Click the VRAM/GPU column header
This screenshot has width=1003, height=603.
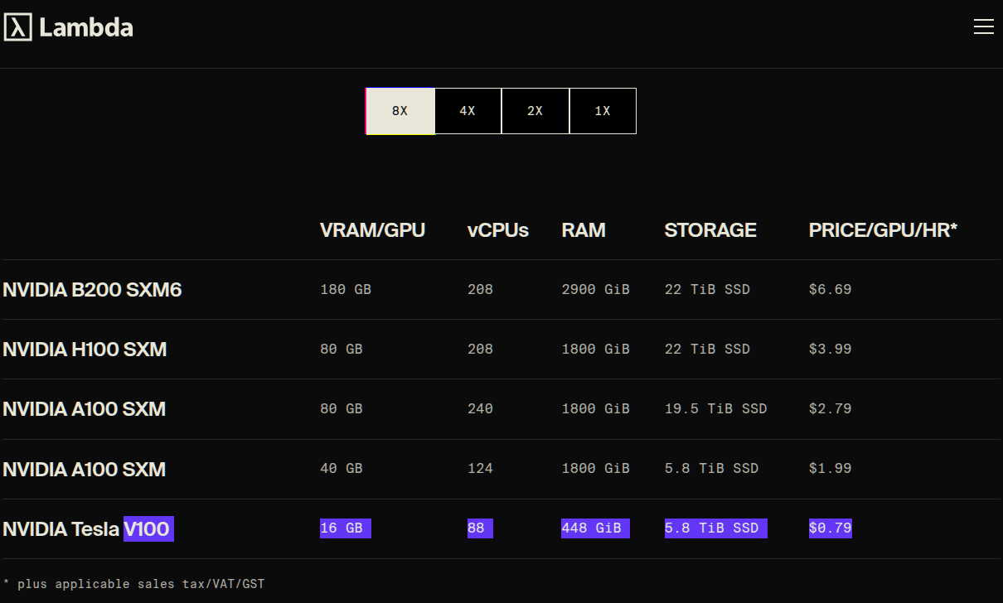point(372,230)
